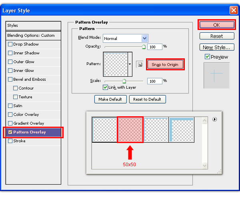Image resolution: width=240 pixels, height=199 pixels.
Task: Enable the Outer Glow checkbox
Action: pos(10,62)
